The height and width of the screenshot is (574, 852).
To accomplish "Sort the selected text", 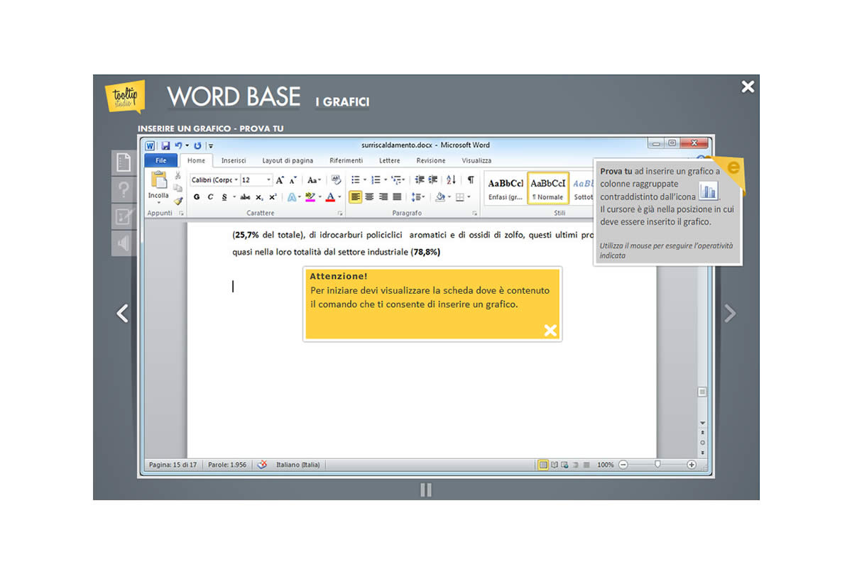I will tap(451, 180).
